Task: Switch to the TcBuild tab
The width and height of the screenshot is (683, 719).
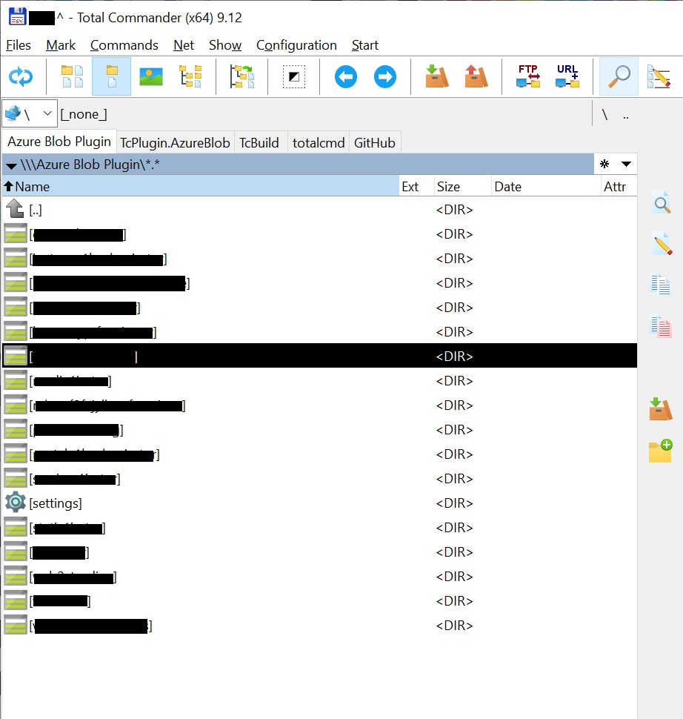Action: 259,142
